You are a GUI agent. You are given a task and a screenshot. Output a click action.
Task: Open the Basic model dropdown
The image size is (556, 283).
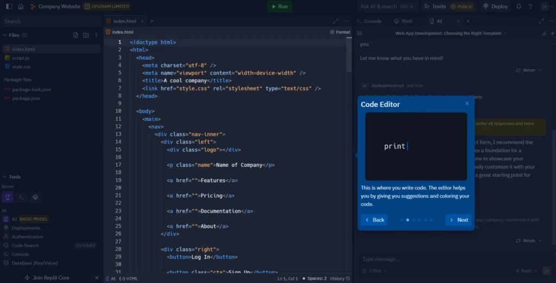526,271
